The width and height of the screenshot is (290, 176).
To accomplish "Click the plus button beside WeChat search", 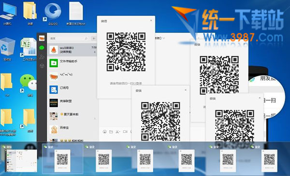I will [x=94, y=39].
